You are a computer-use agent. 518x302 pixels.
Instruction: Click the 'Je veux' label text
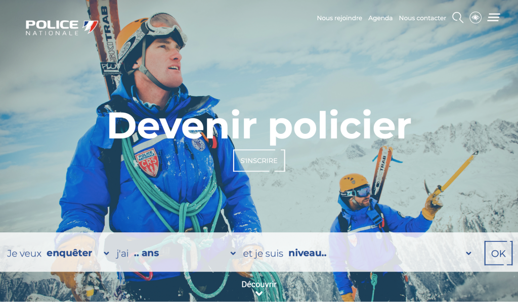tap(24, 254)
